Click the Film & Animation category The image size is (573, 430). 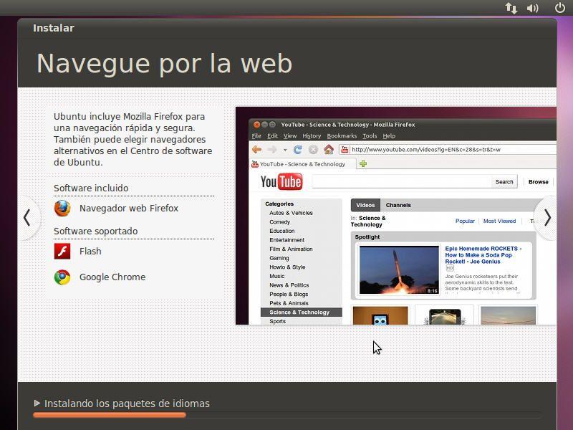[291, 249]
